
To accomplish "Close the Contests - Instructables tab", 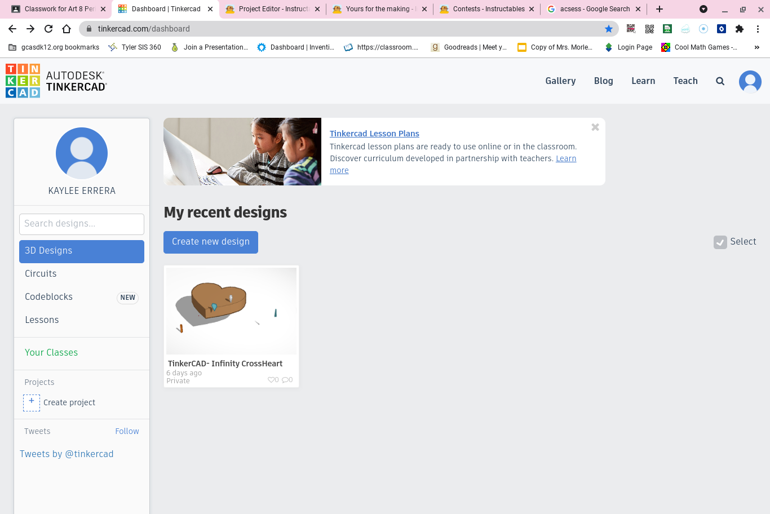I will [532, 9].
